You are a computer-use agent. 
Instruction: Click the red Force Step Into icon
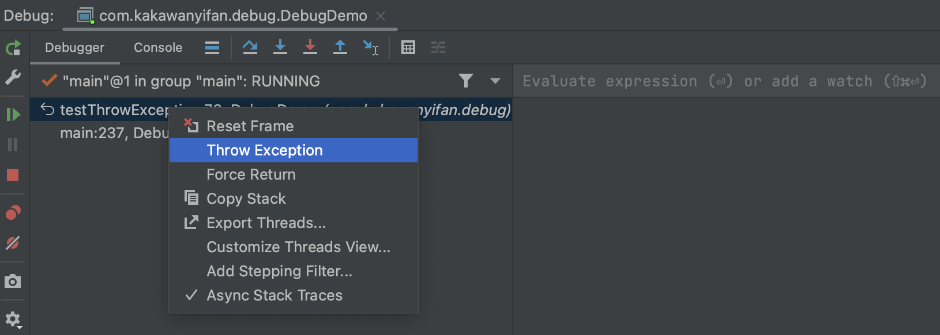(310, 47)
